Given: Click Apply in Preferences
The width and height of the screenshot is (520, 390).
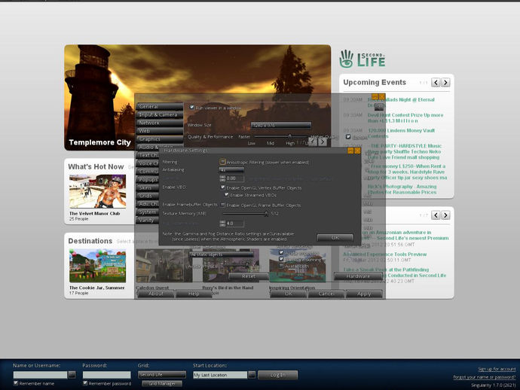Looking at the screenshot, I should click(364, 294).
